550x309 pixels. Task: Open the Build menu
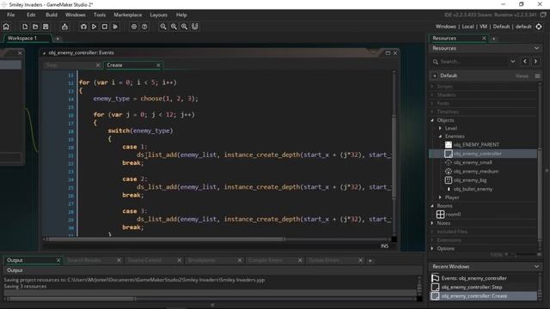click(x=52, y=15)
